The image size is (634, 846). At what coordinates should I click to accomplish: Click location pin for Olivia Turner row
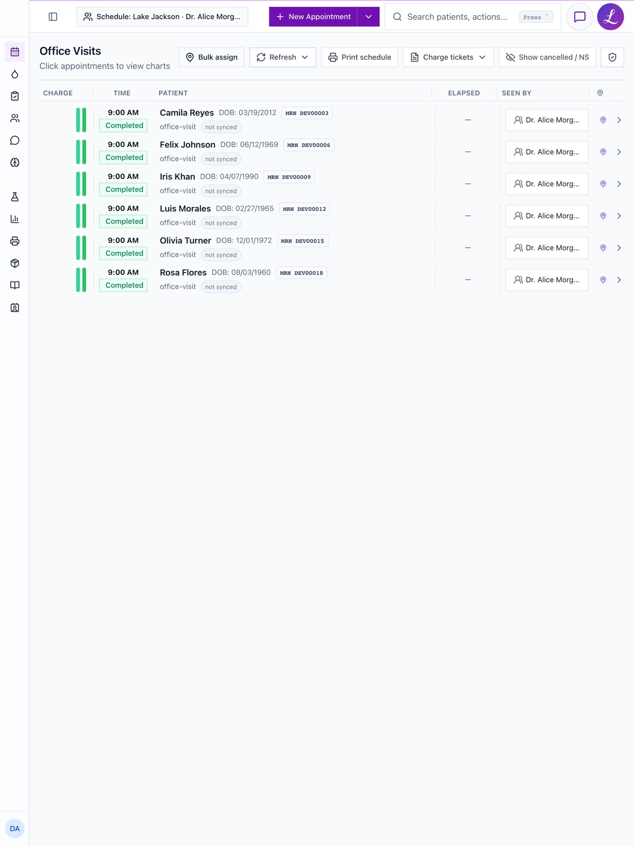click(603, 248)
